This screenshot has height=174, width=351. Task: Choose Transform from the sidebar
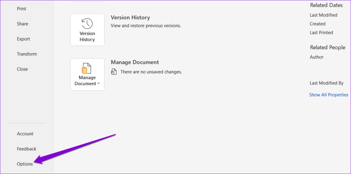(x=27, y=54)
